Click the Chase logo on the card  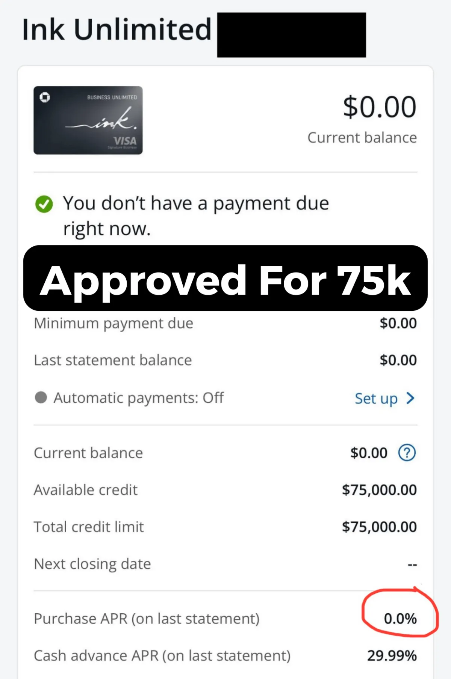click(x=45, y=97)
